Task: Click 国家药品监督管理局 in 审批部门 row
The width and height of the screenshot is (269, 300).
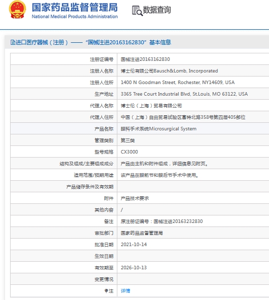Action: (x=142, y=233)
